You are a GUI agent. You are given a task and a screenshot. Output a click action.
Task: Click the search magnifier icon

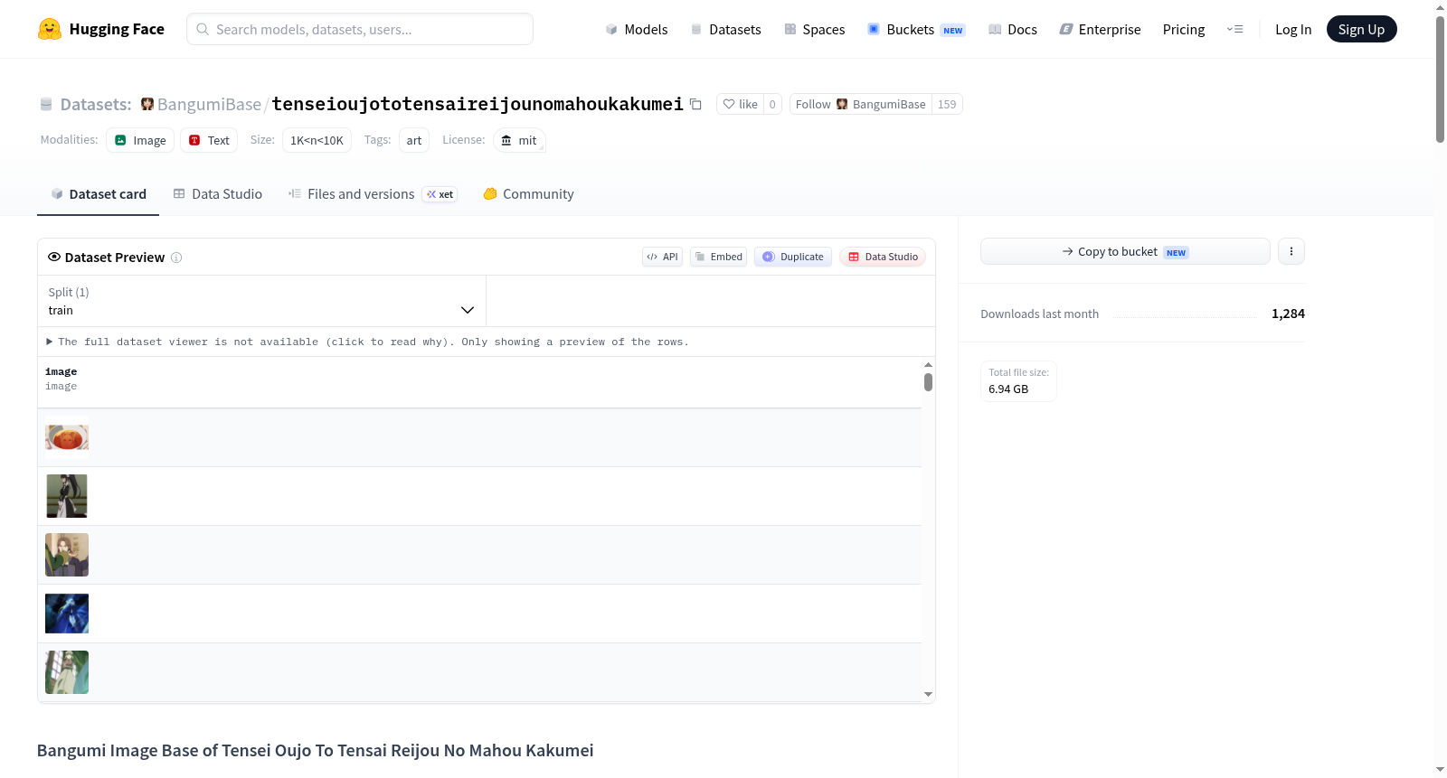point(203,29)
